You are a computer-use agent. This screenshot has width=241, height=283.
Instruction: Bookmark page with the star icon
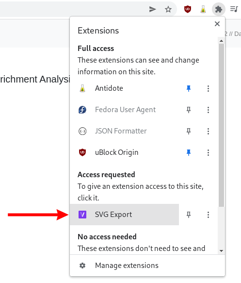pos(168,9)
